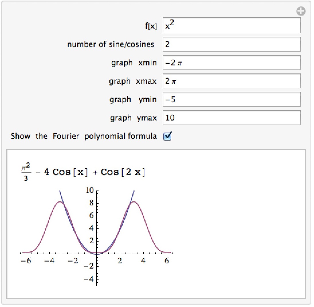Click the −6 tick label on x-axis
The image size is (314, 307).
pos(26,261)
